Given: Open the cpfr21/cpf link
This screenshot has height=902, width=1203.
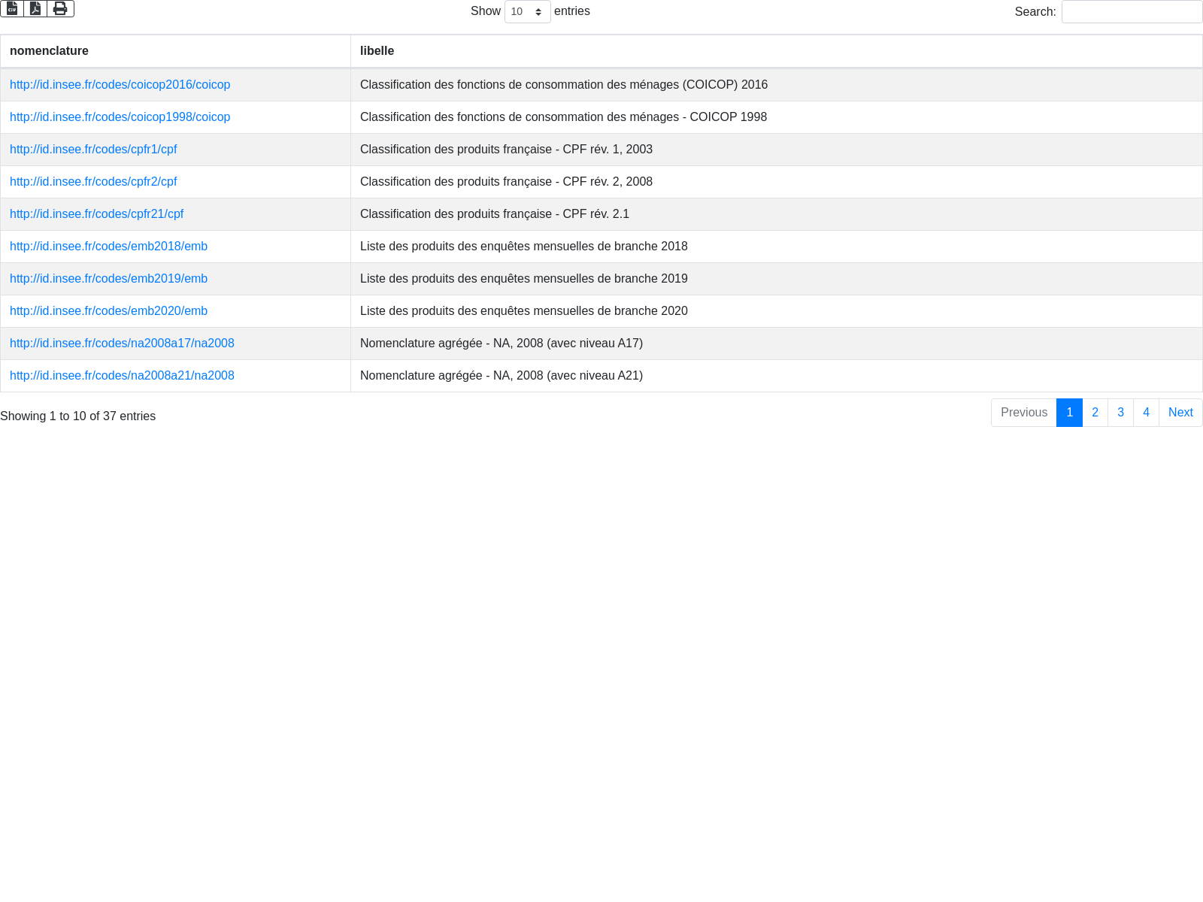Looking at the screenshot, I should [96, 214].
